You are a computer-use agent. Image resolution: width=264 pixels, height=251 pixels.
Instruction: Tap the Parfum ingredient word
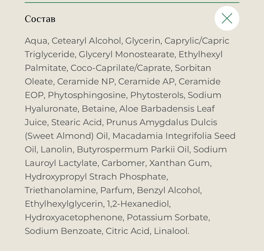[116, 190]
